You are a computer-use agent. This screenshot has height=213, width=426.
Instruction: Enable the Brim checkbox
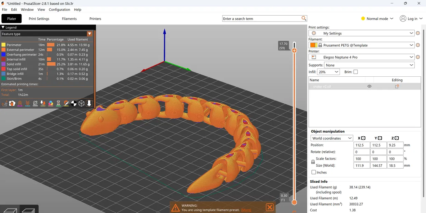(x=355, y=72)
